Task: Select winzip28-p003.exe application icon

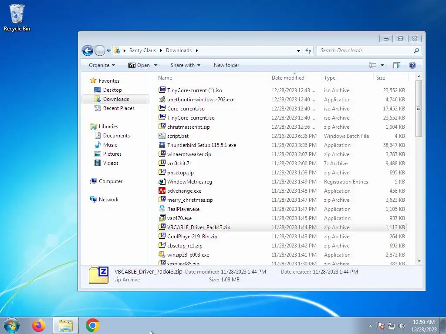Action: coord(162,254)
